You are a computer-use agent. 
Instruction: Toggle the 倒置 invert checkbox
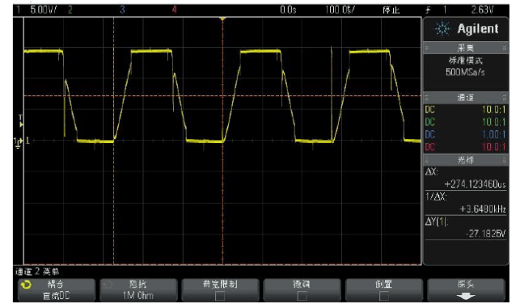coord(383,296)
